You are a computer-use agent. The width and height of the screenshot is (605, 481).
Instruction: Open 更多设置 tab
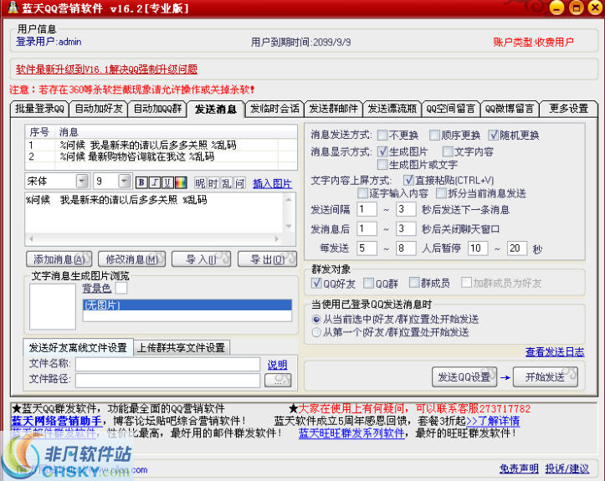(569, 109)
